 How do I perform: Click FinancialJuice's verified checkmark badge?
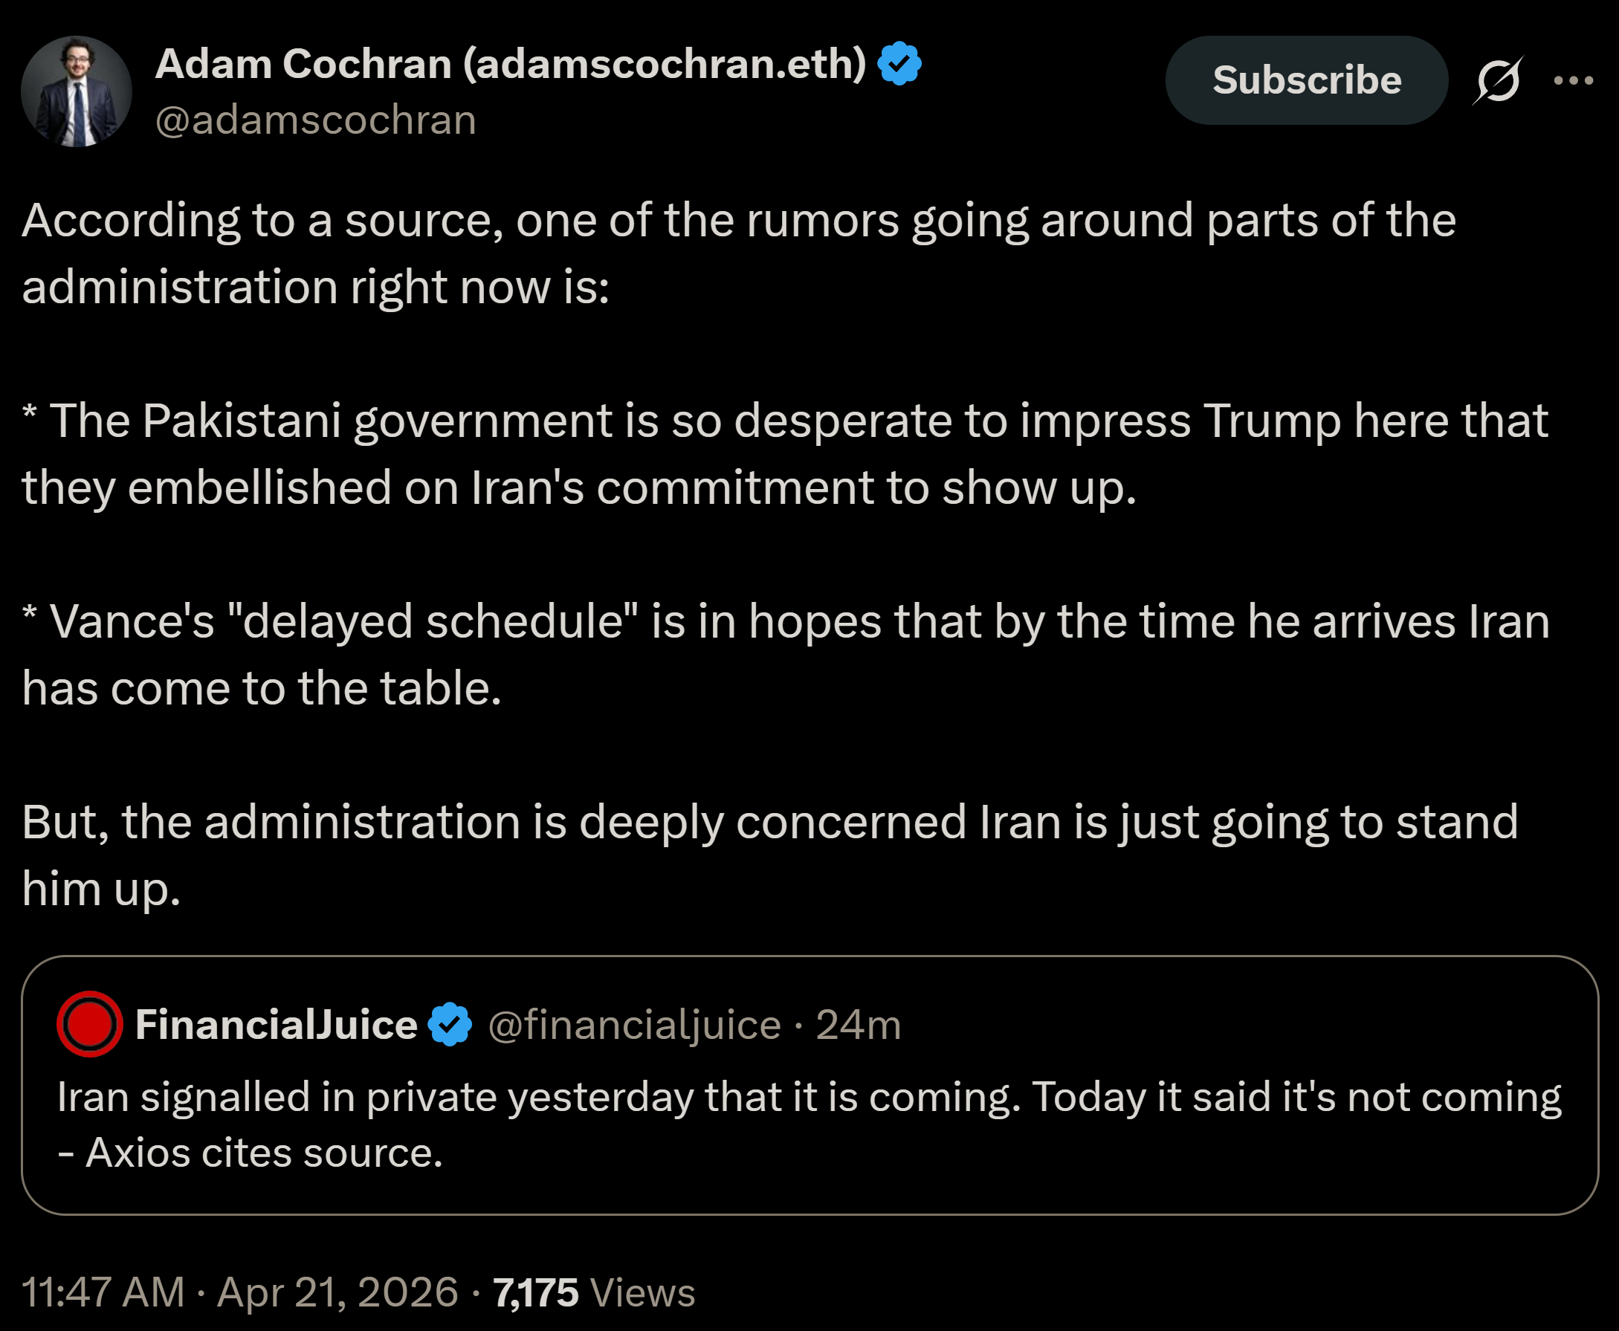(x=450, y=1024)
